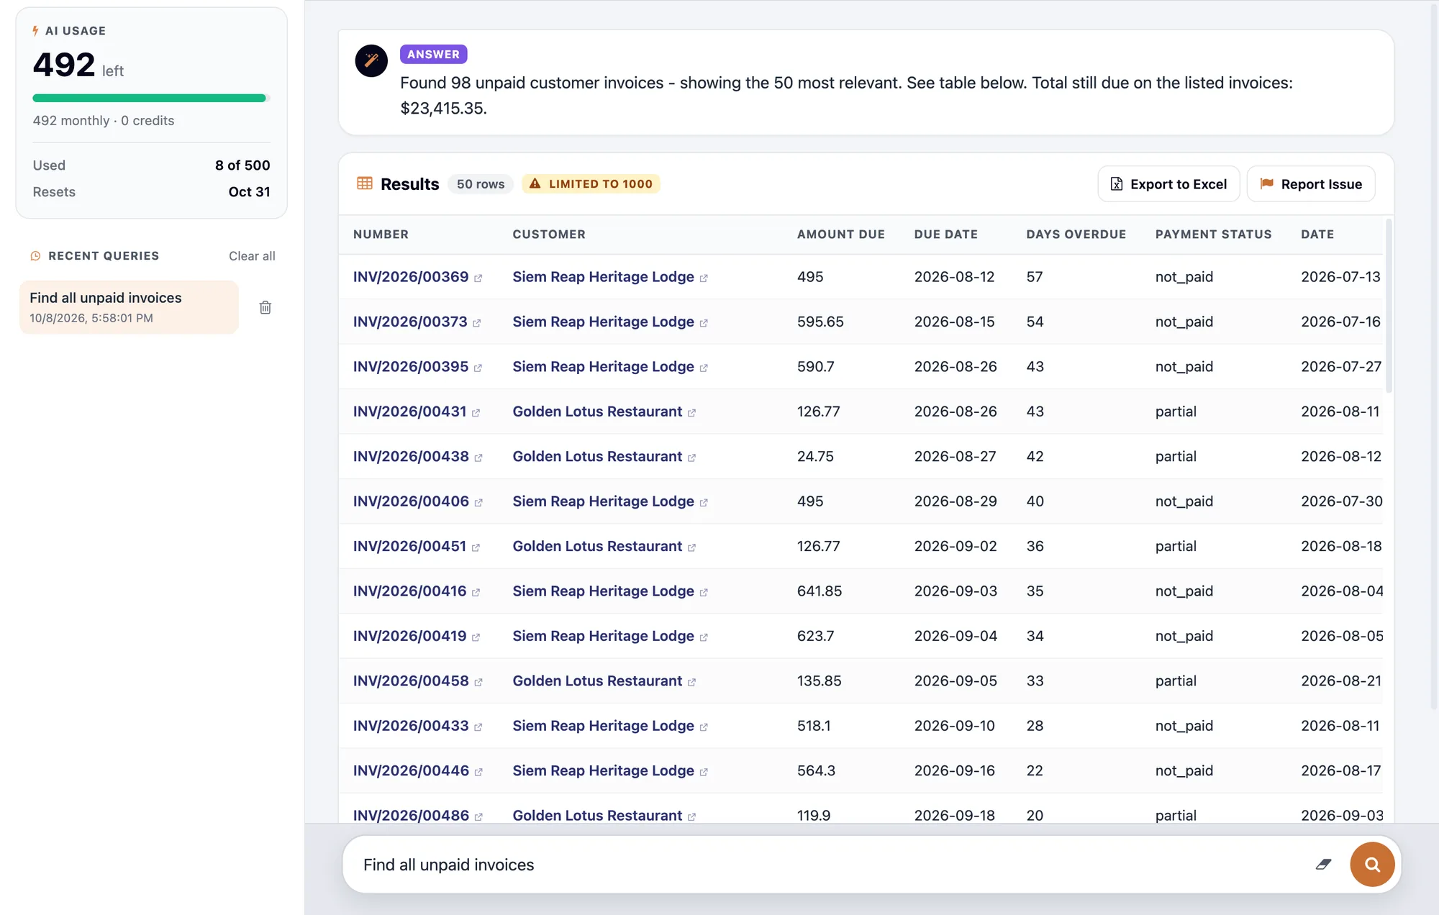Screen dimensions: 1439x915
Task: Click the Number column header
Action: click(x=381, y=235)
